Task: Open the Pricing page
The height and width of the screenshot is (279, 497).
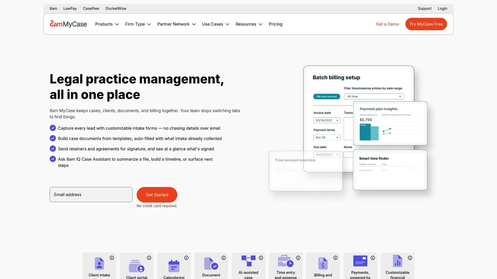Action: click(275, 24)
